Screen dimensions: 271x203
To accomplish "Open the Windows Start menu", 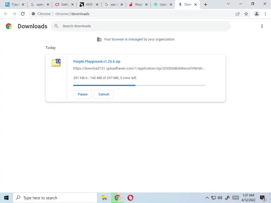I will pos(6,198).
